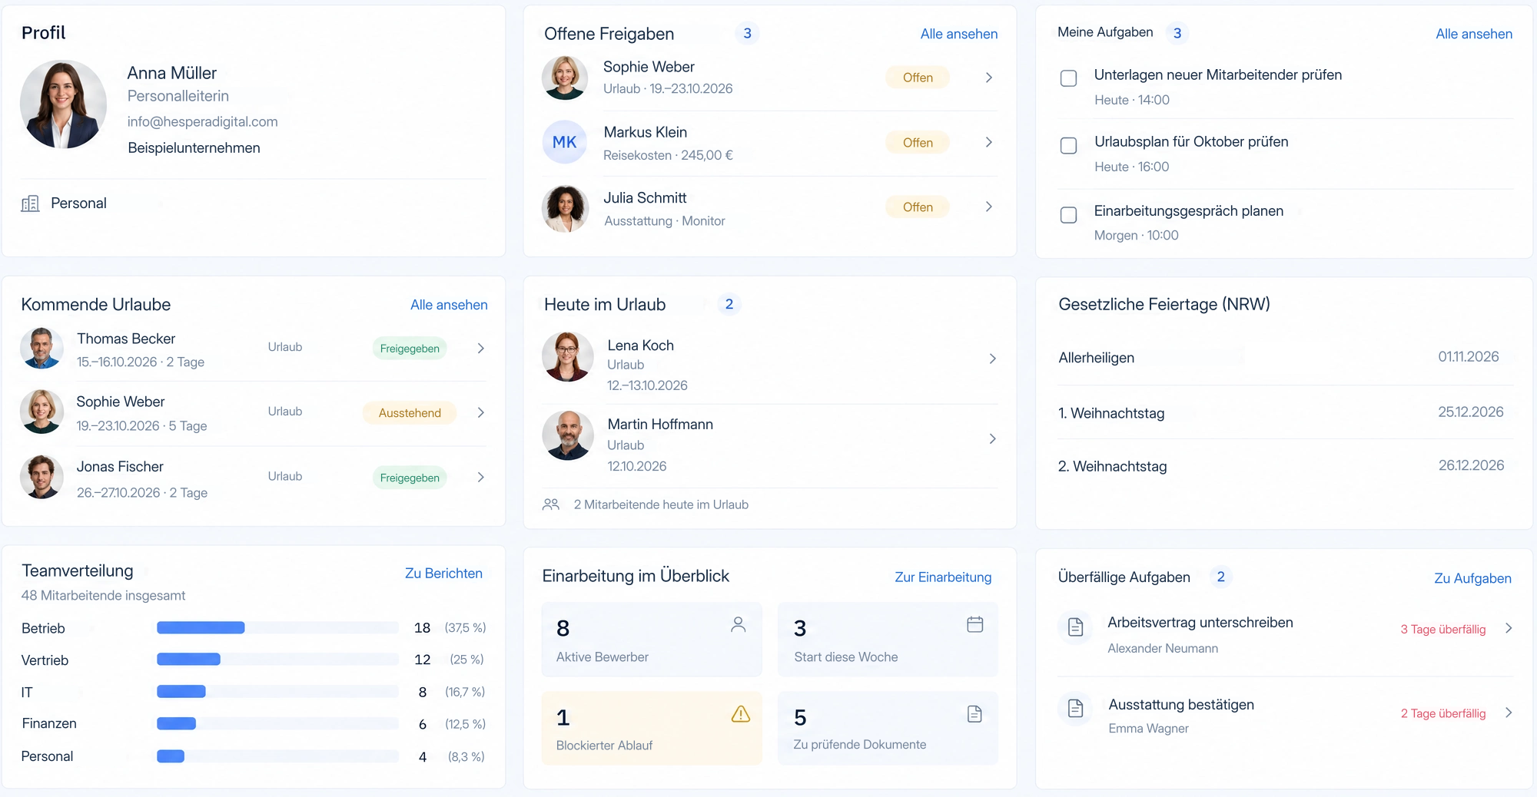Open Martin Hoffmann's vacation details chevron
Viewport: 1537px width, 797px height.
tap(993, 438)
